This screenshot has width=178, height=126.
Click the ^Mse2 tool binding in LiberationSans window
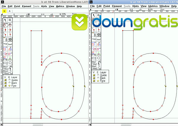(96, 68)
